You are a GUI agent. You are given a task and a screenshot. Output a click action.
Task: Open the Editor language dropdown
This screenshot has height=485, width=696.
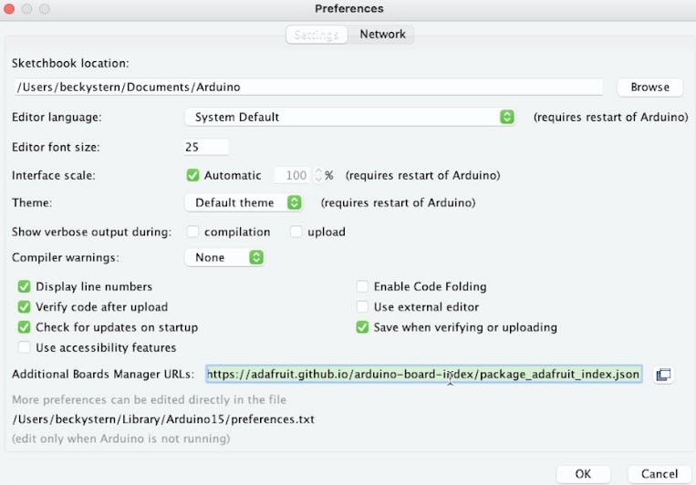(x=351, y=117)
